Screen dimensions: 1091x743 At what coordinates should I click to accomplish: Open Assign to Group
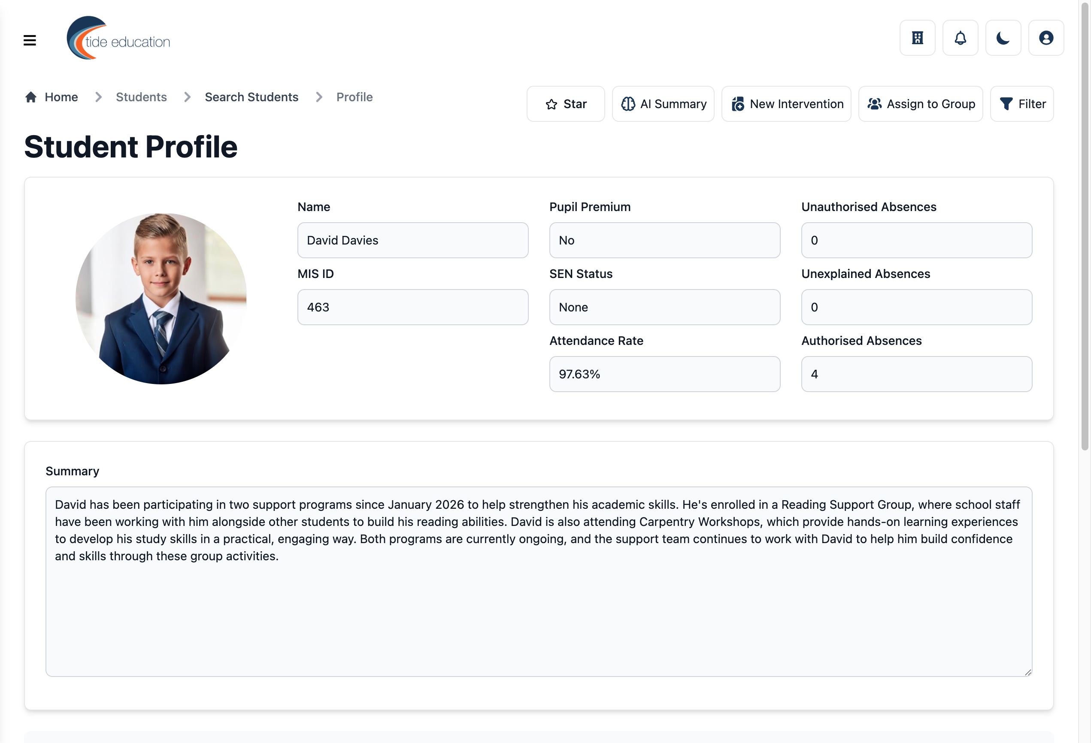tap(920, 104)
